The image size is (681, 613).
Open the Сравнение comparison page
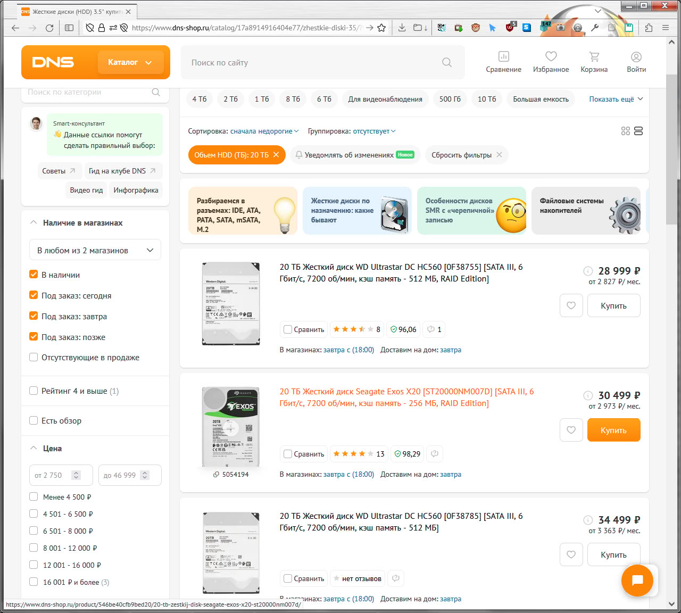click(x=503, y=62)
